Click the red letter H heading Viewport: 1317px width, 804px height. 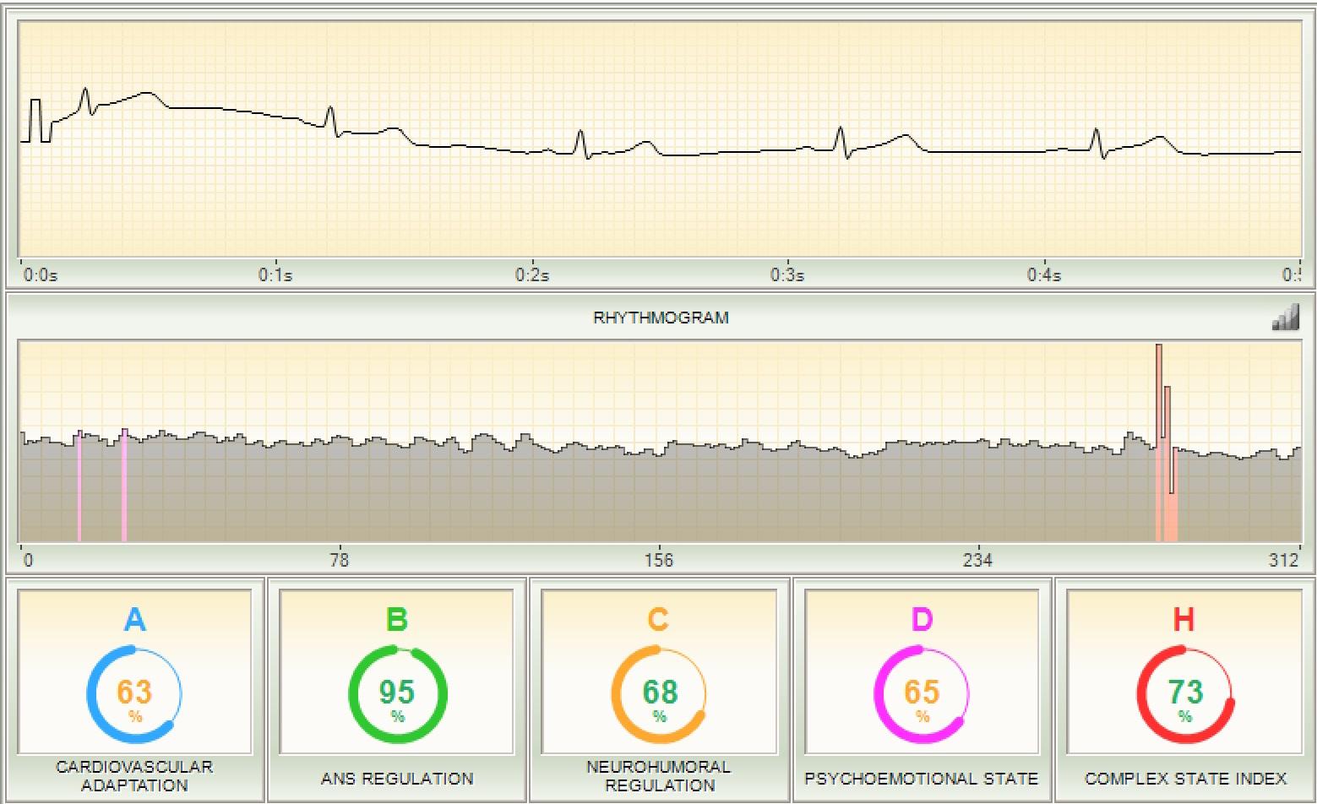[x=1184, y=621]
